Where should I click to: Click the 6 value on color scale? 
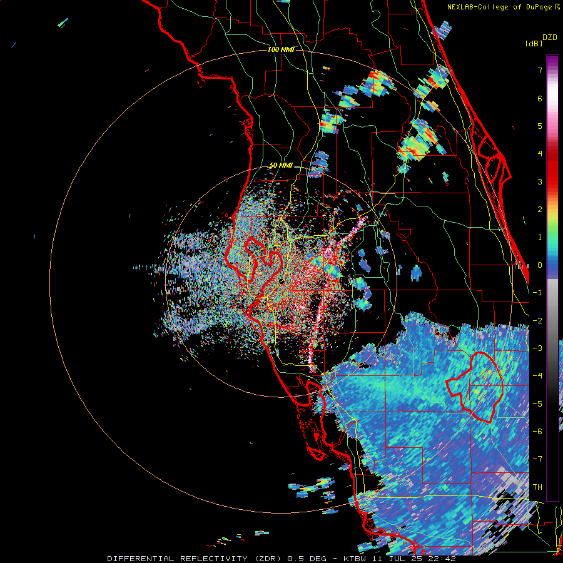(x=540, y=98)
